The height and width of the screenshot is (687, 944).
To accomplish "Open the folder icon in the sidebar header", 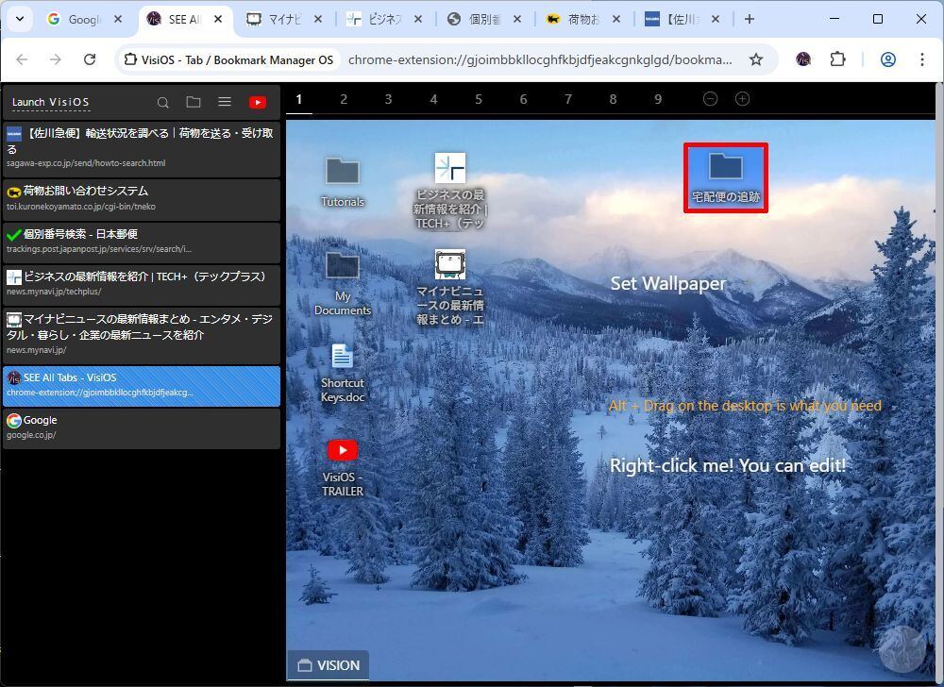I will coord(194,102).
